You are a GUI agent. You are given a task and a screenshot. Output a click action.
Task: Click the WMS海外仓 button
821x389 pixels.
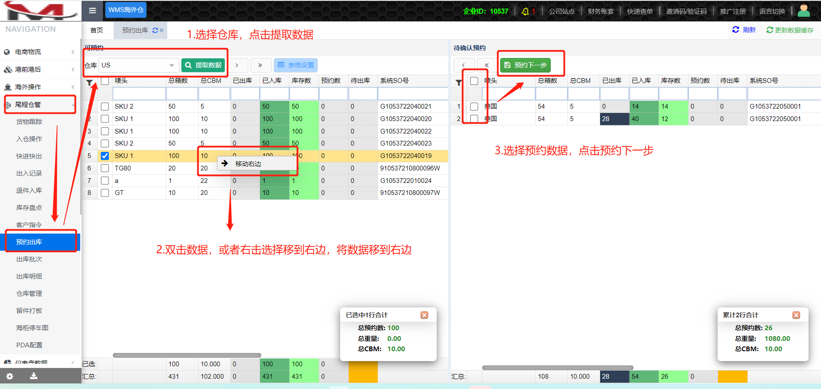point(126,10)
